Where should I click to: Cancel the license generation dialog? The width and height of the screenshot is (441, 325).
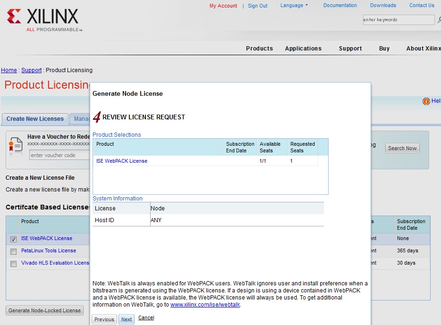click(x=146, y=318)
